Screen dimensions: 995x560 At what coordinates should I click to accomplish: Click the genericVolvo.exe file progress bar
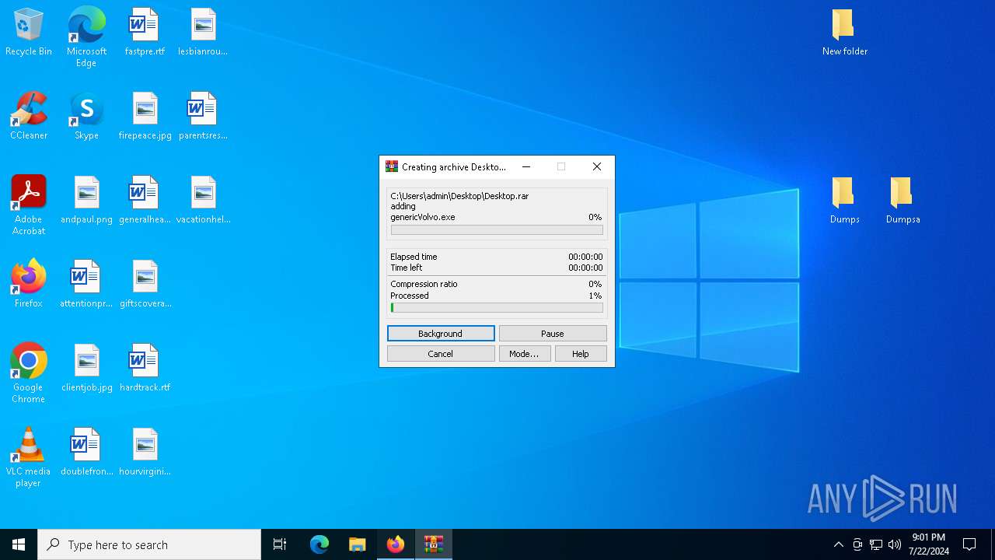(497, 230)
